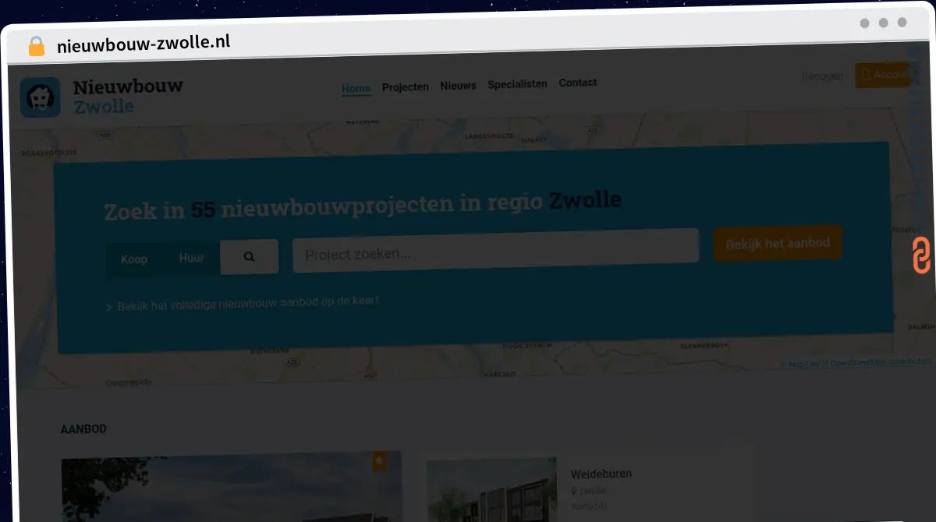Click the magnifier search tab icon
The height and width of the screenshot is (522, 936).
pos(250,257)
